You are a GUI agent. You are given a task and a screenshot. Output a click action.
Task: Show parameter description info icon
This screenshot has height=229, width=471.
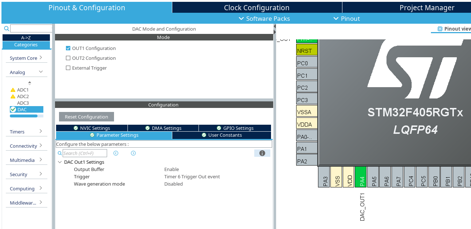tap(262, 153)
